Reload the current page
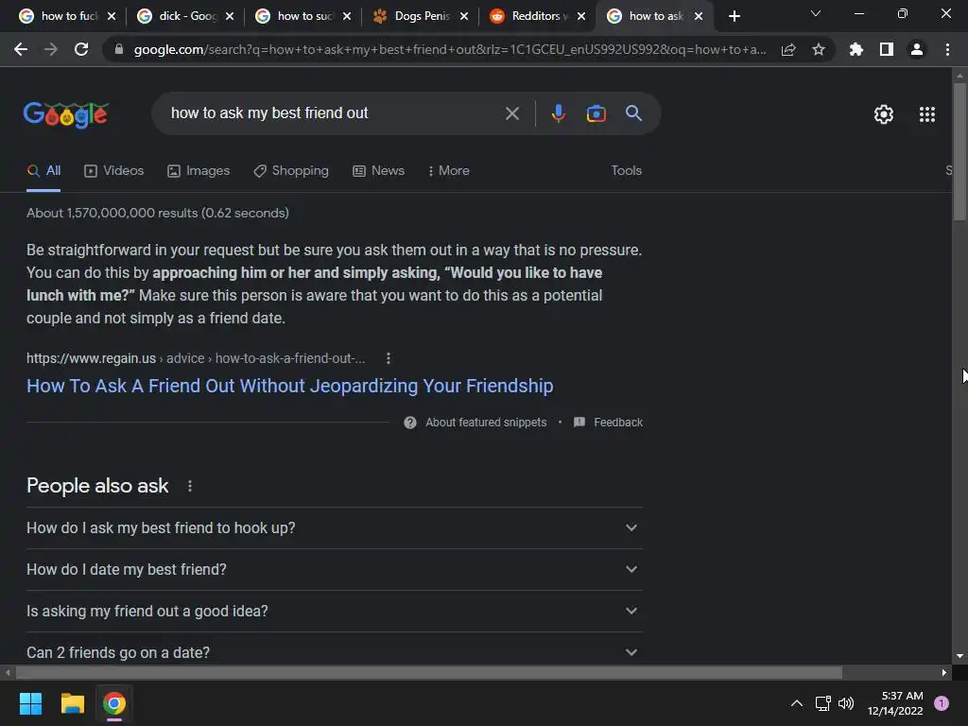The height and width of the screenshot is (726, 968). coord(81,49)
